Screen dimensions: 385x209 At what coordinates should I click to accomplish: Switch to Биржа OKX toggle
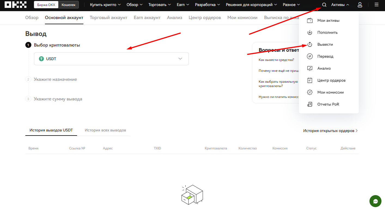46,5
